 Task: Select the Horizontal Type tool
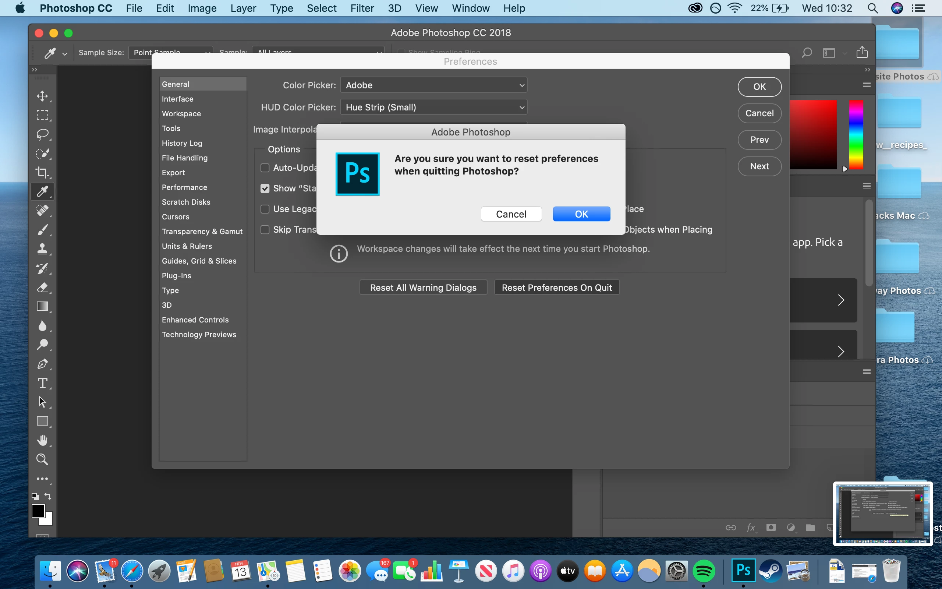point(42,383)
